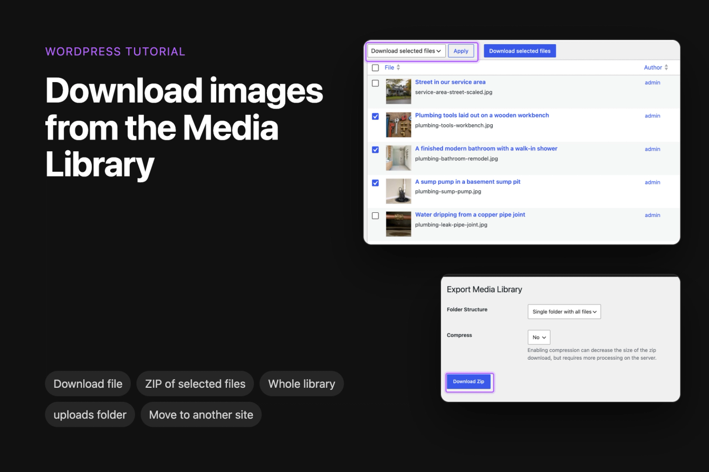The width and height of the screenshot is (709, 472).
Task: Click the filename 'plumbing-sump-pump.jpg'
Action: click(x=448, y=192)
